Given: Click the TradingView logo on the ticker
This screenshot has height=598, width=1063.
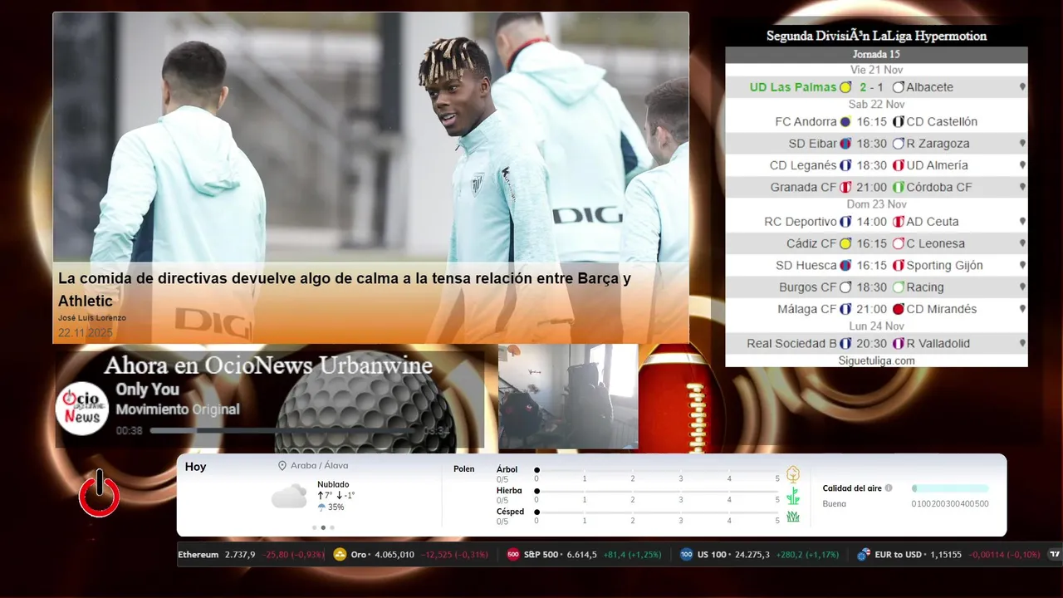Looking at the screenshot, I should coord(1056,555).
